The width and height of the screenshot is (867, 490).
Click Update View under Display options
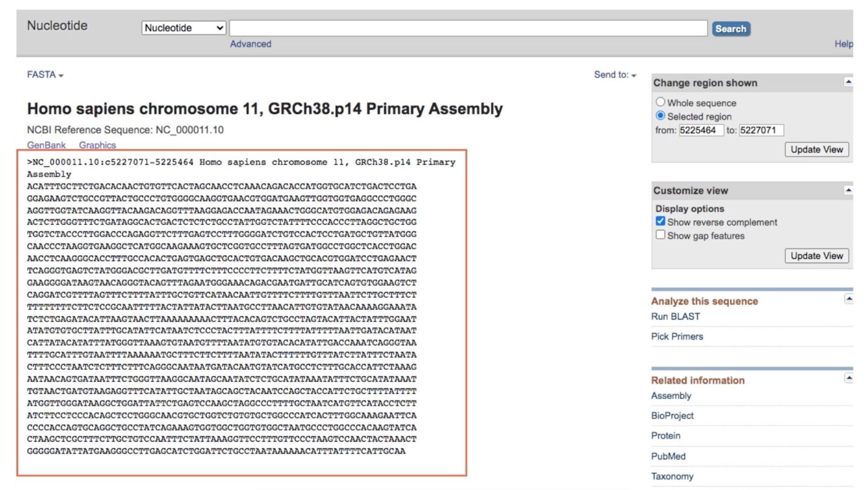pyautogui.click(x=816, y=255)
